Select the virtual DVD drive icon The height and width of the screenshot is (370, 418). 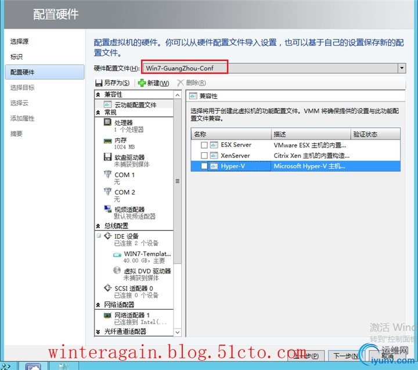117,270
